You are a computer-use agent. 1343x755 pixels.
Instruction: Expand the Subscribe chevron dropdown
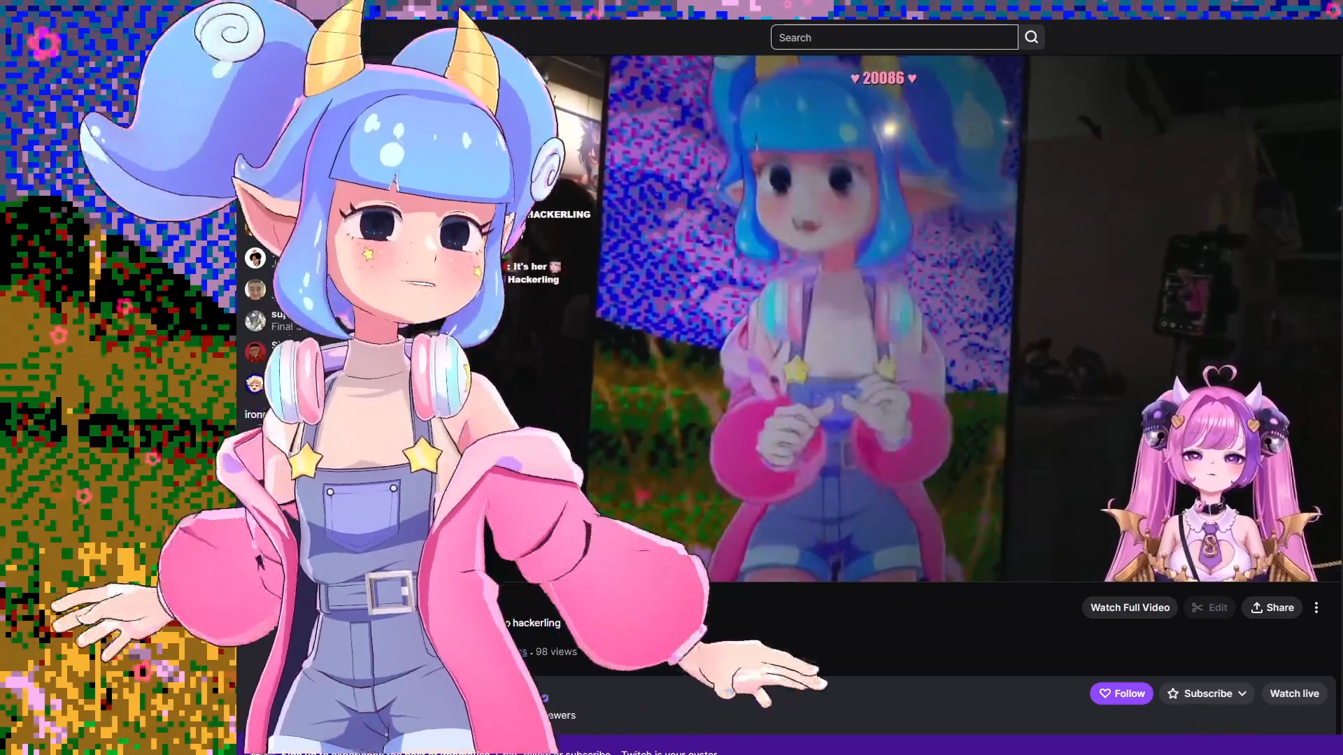tap(1242, 693)
